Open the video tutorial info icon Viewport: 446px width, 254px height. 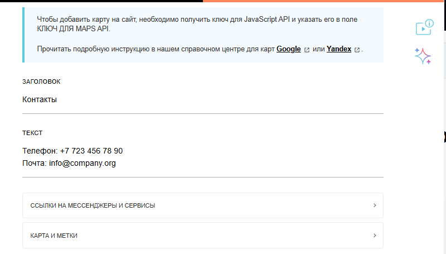coord(424,27)
